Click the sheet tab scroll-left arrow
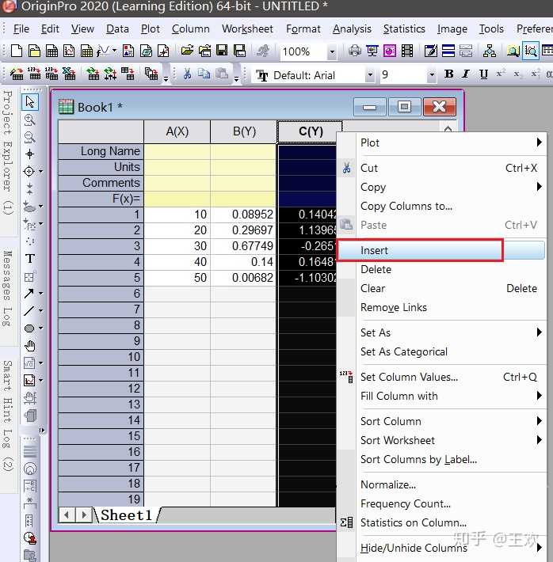Image resolution: width=553 pixels, height=562 pixels. [67, 515]
